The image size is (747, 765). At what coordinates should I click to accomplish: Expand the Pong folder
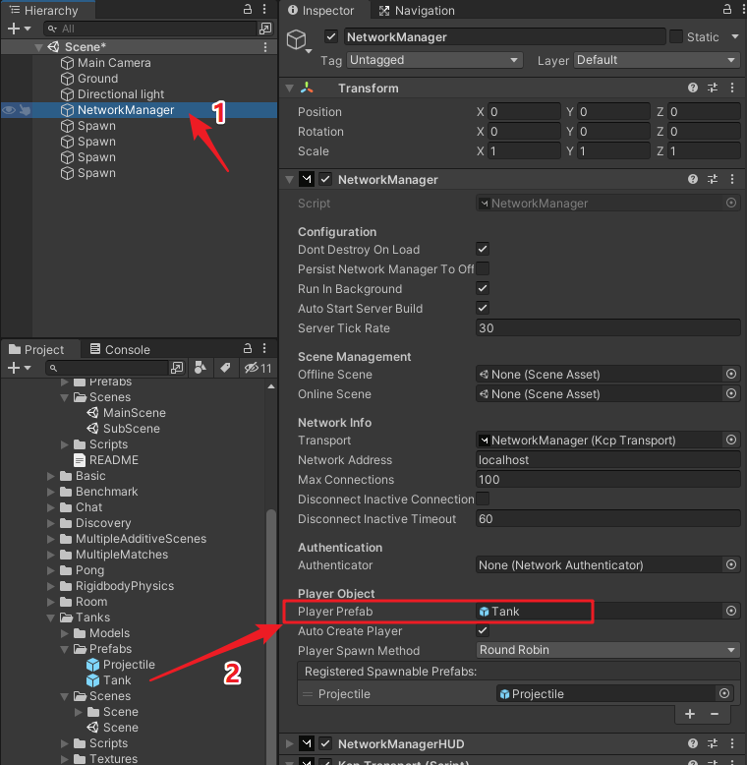click(x=51, y=570)
